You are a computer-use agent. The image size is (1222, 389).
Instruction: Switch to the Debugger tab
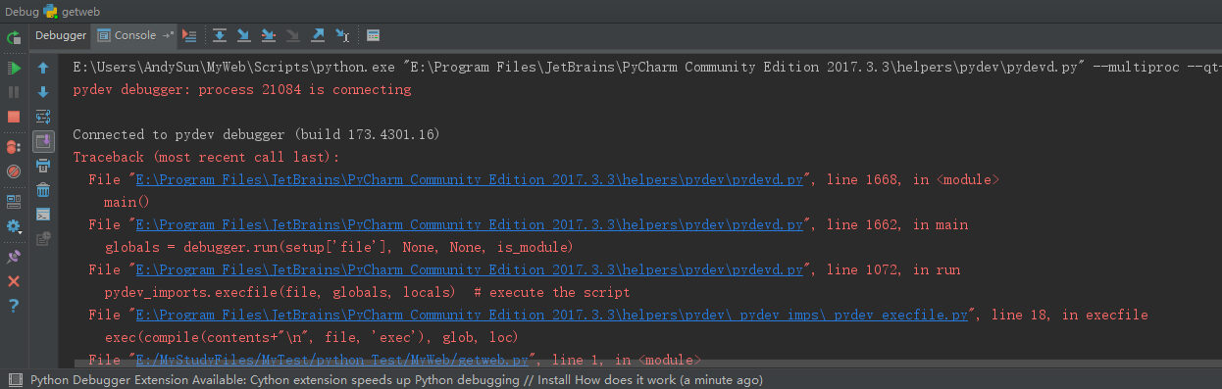pos(61,35)
